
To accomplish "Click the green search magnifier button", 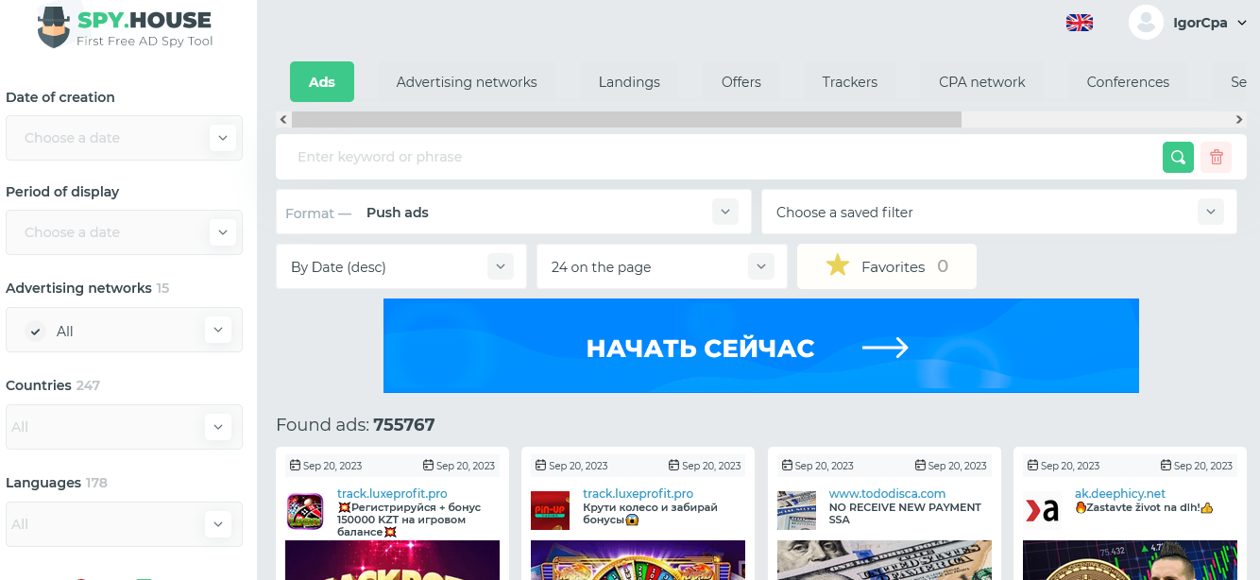I will (1178, 157).
